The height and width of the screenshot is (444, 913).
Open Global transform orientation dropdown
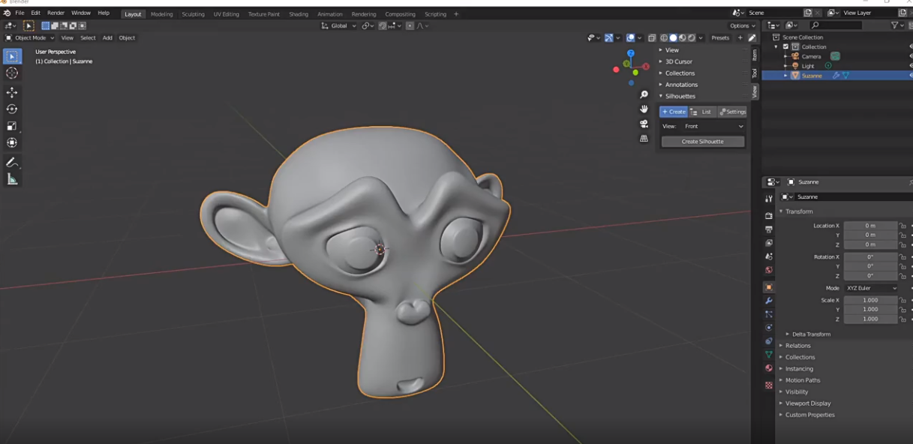click(339, 25)
